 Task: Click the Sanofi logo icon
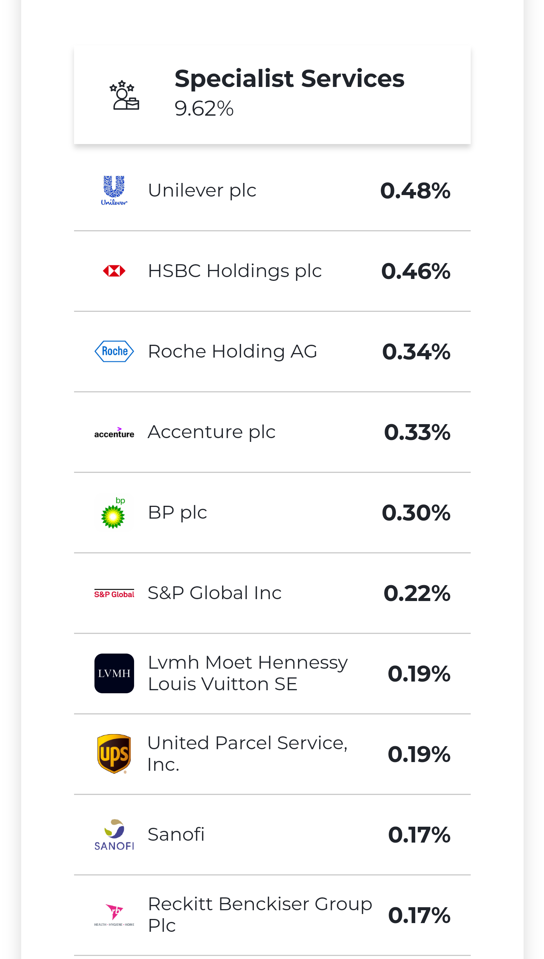click(114, 835)
